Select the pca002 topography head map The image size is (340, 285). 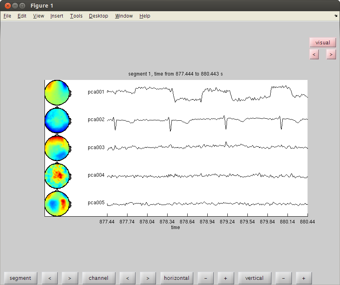57,120
